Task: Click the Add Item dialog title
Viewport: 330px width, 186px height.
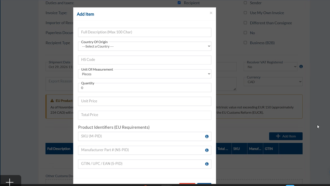Action: pos(85,14)
